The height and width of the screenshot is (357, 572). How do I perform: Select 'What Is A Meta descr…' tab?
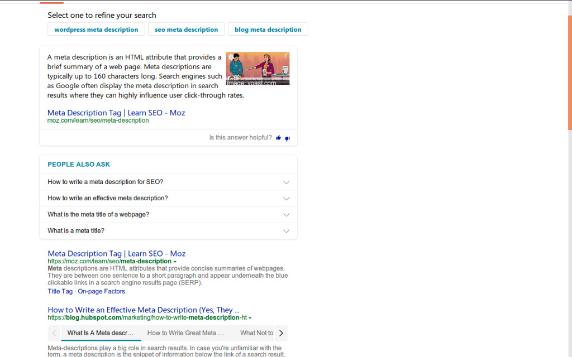point(101,333)
